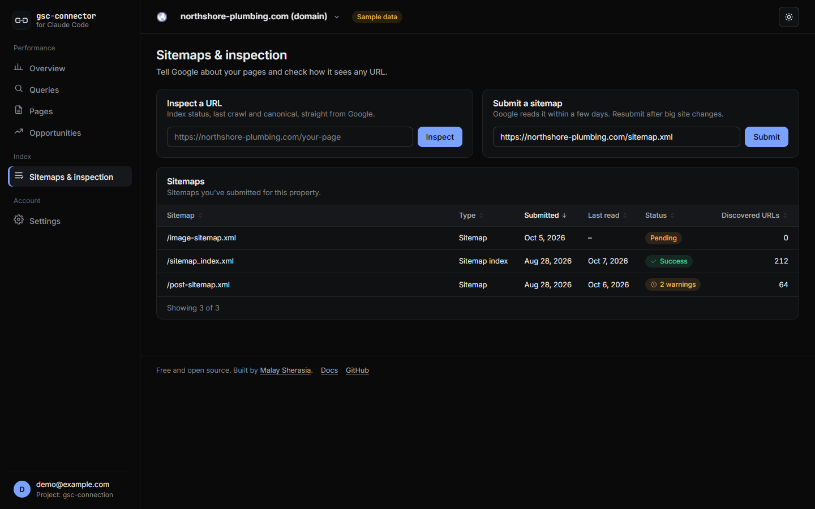
Task: Open the Overview page
Action: 70,68
